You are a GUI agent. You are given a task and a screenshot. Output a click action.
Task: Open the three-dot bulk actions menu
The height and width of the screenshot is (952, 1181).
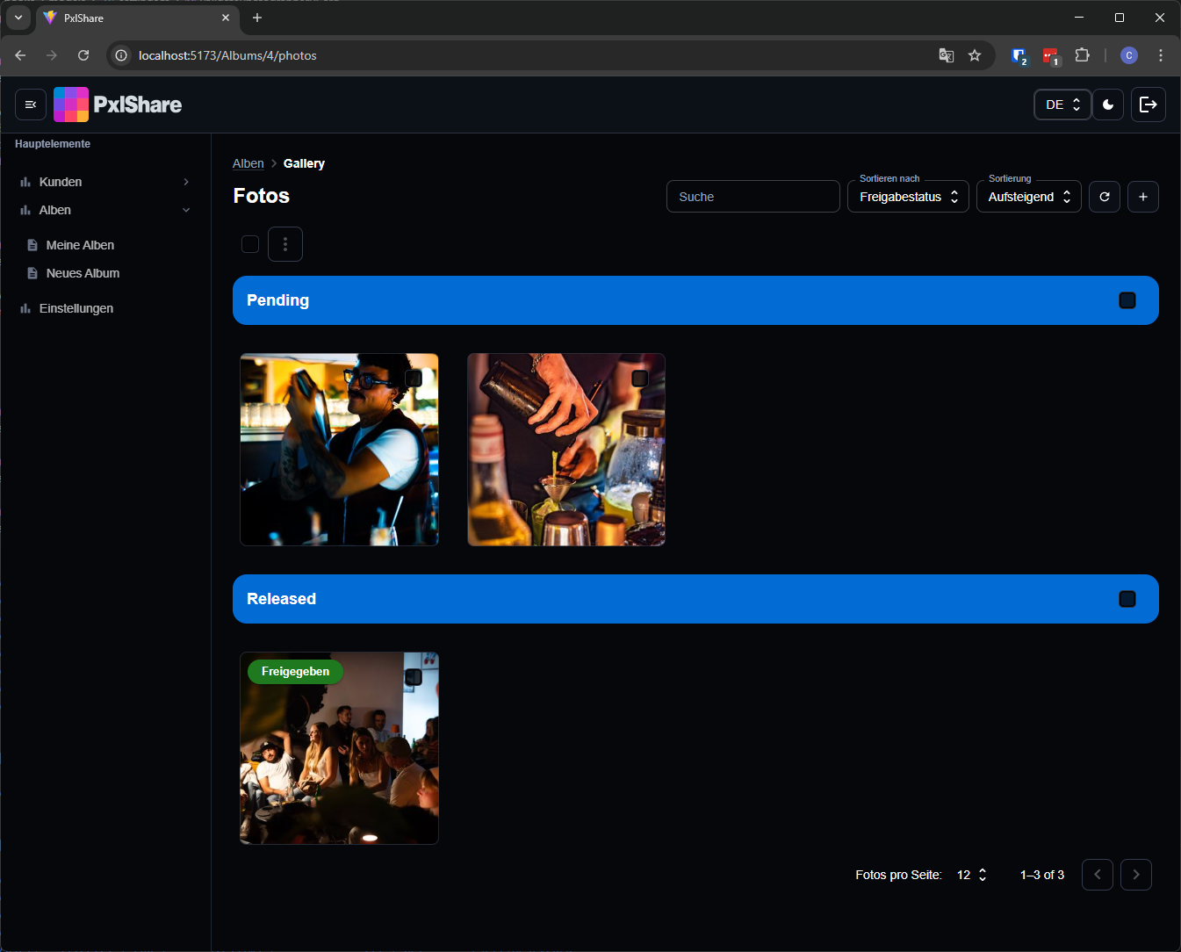tap(285, 244)
